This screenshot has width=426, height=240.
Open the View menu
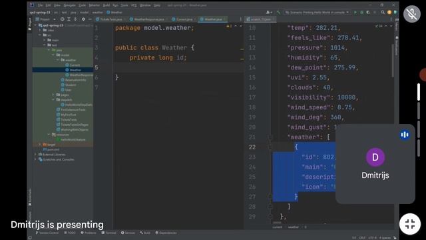coord(57,5)
